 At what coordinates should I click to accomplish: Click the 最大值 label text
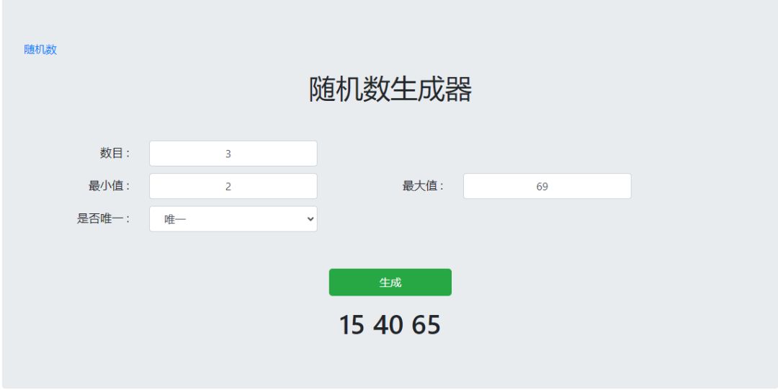point(422,186)
